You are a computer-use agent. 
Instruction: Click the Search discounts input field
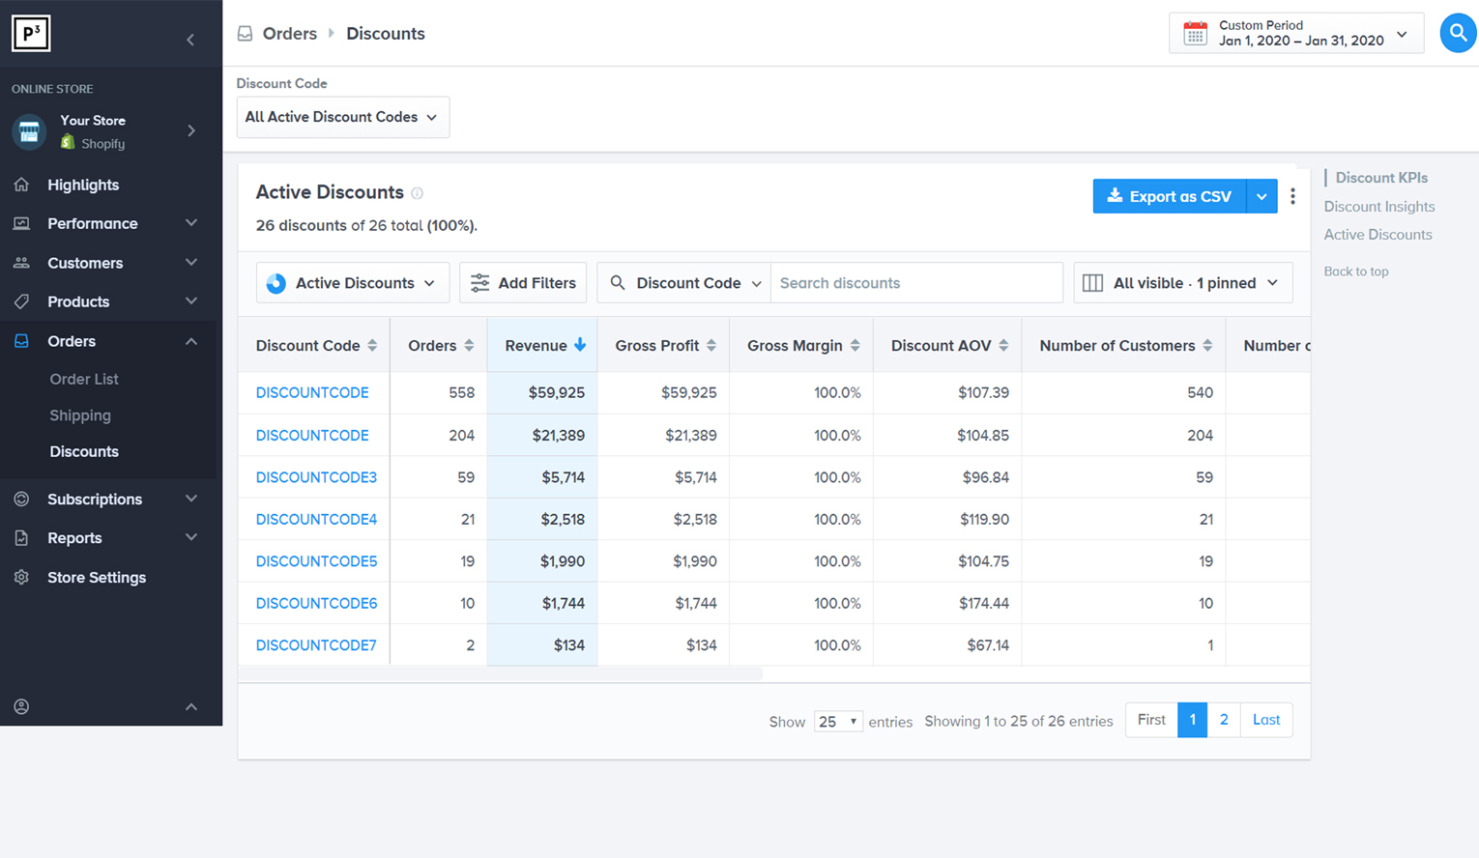[x=915, y=283]
